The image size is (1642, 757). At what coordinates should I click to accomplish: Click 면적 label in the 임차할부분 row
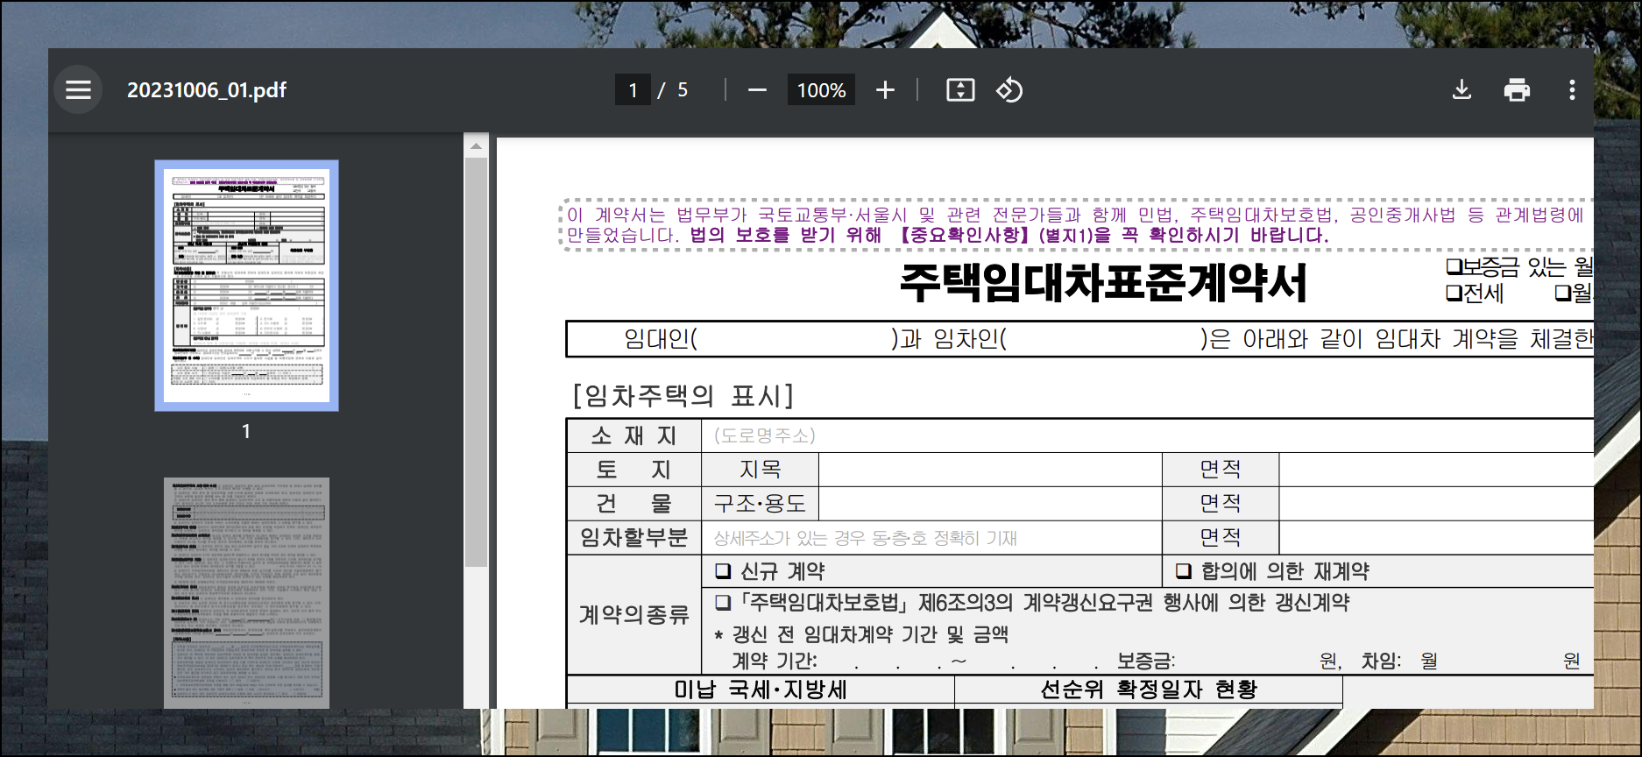coord(1221,538)
